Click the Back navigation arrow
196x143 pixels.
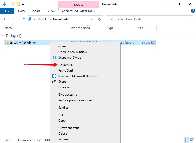(5, 19)
